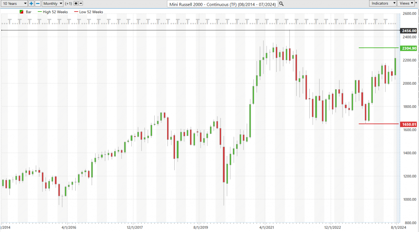Click the red-green Bar legend icon
Screen dimensions: 419x232
click(21, 12)
